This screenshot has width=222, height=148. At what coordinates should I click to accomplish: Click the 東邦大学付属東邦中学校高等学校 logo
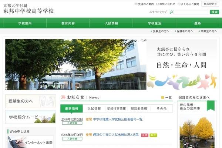(28, 9)
